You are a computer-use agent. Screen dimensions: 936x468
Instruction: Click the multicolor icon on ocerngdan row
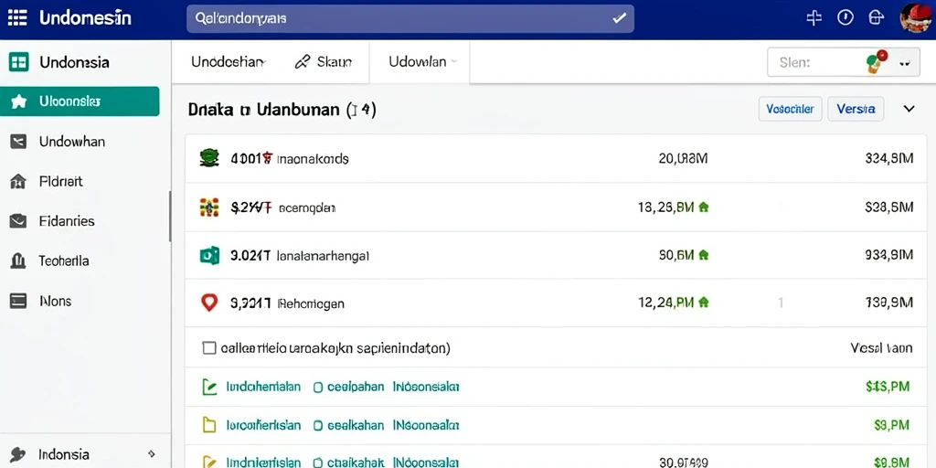click(209, 207)
